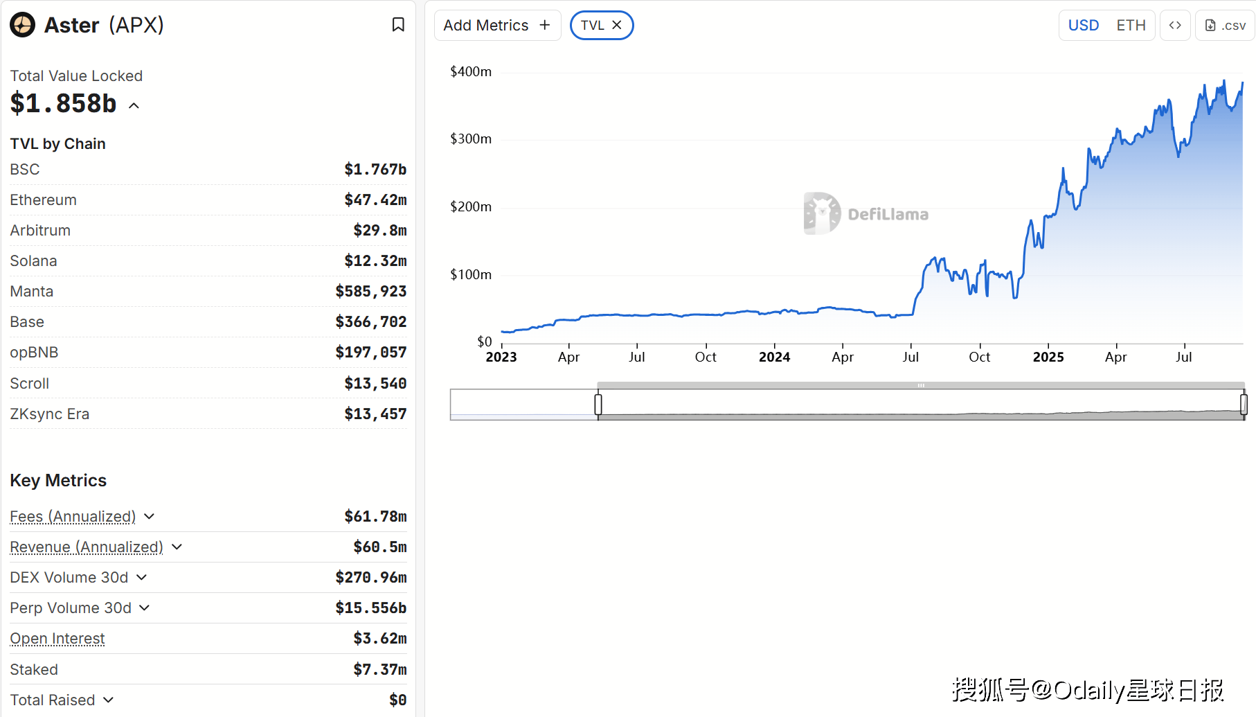Open the Open Interest link
Viewport: 1256px width, 717px height.
coord(57,638)
